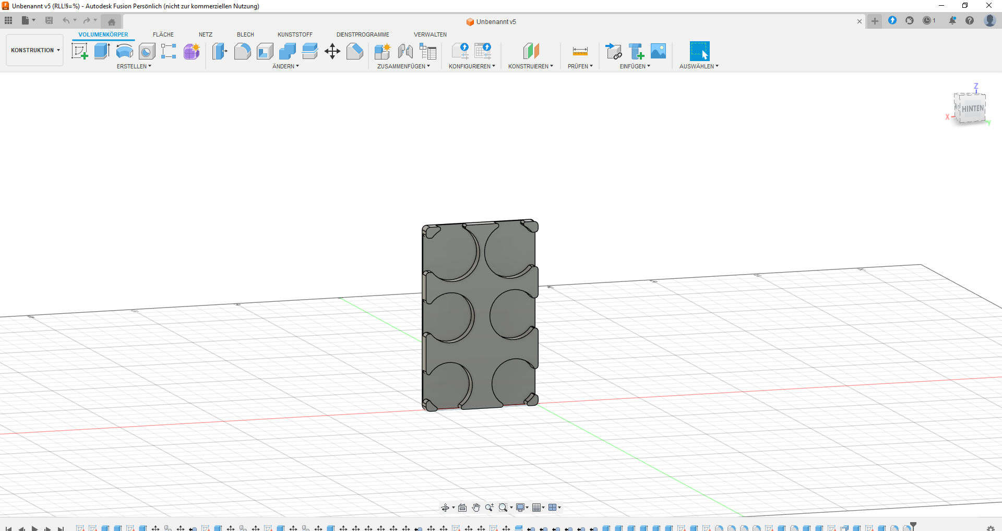Image resolution: width=1002 pixels, height=531 pixels.
Task: Click the HINTEN face of view cube
Action: [x=972, y=109]
